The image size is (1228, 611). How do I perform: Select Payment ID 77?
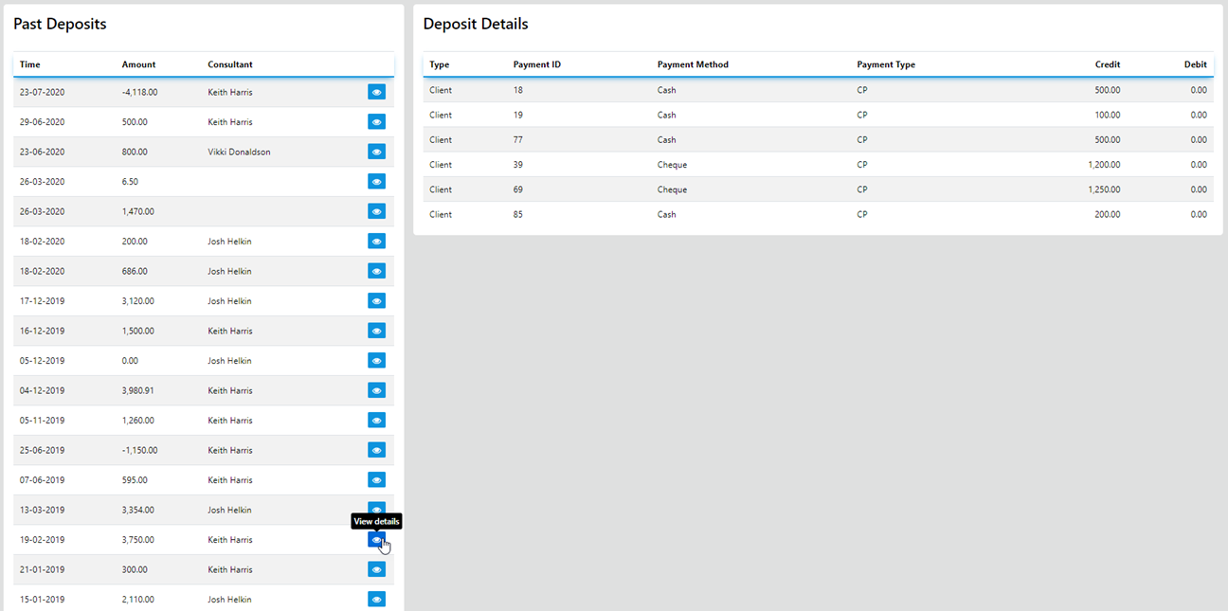(518, 139)
